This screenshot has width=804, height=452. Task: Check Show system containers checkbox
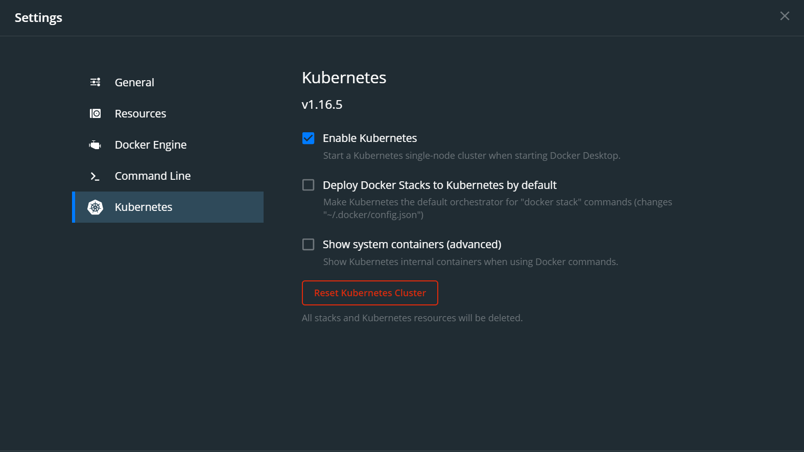pos(308,244)
